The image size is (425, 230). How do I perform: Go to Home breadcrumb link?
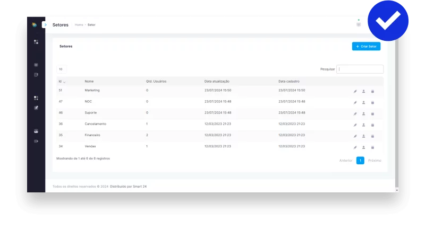tap(79, 25)
